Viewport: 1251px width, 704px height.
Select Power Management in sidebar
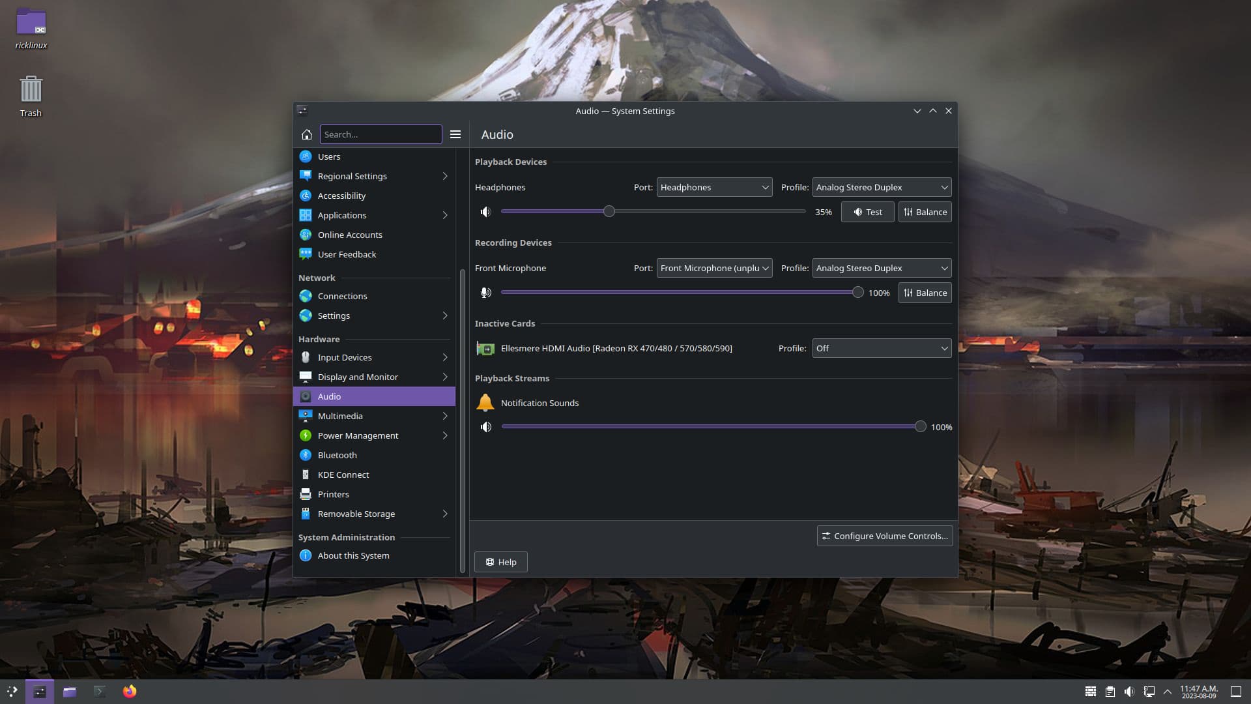click(358, 435)
